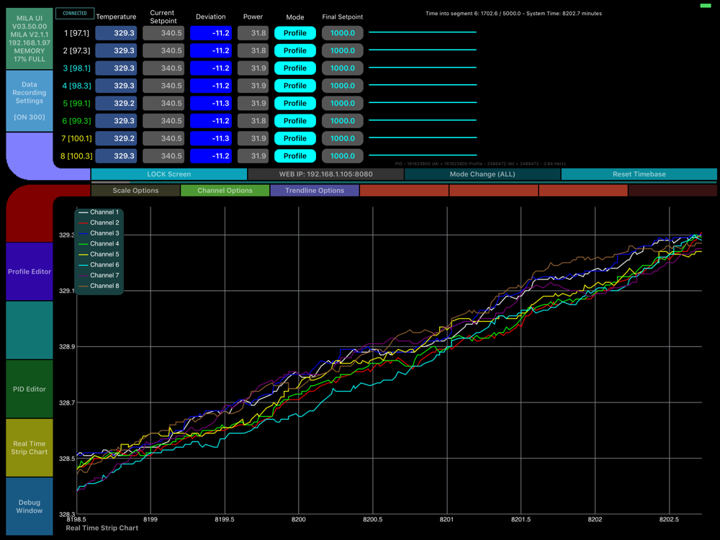Click channel 1 Current Setpoint value
Screen dimensions: 720x540
[x=163, y=33]
